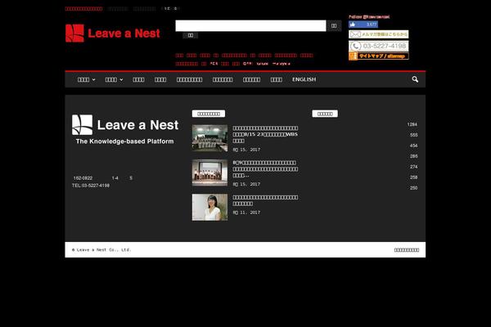Viewport: 491px width, 327px height.
Task: Click the count 454 in the right column
Action: (413, 146)
